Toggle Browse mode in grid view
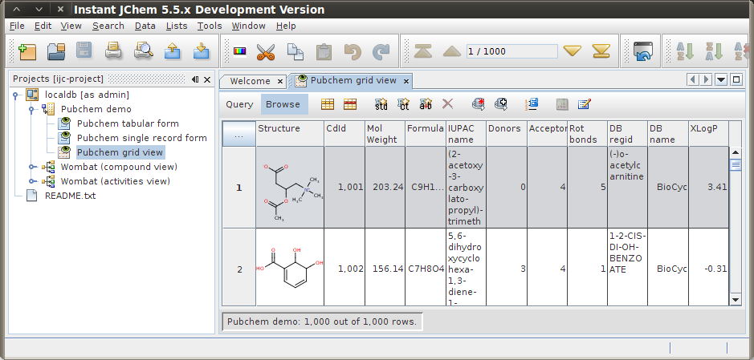Viewport: 754px width, 360px height. pos(283,104)
